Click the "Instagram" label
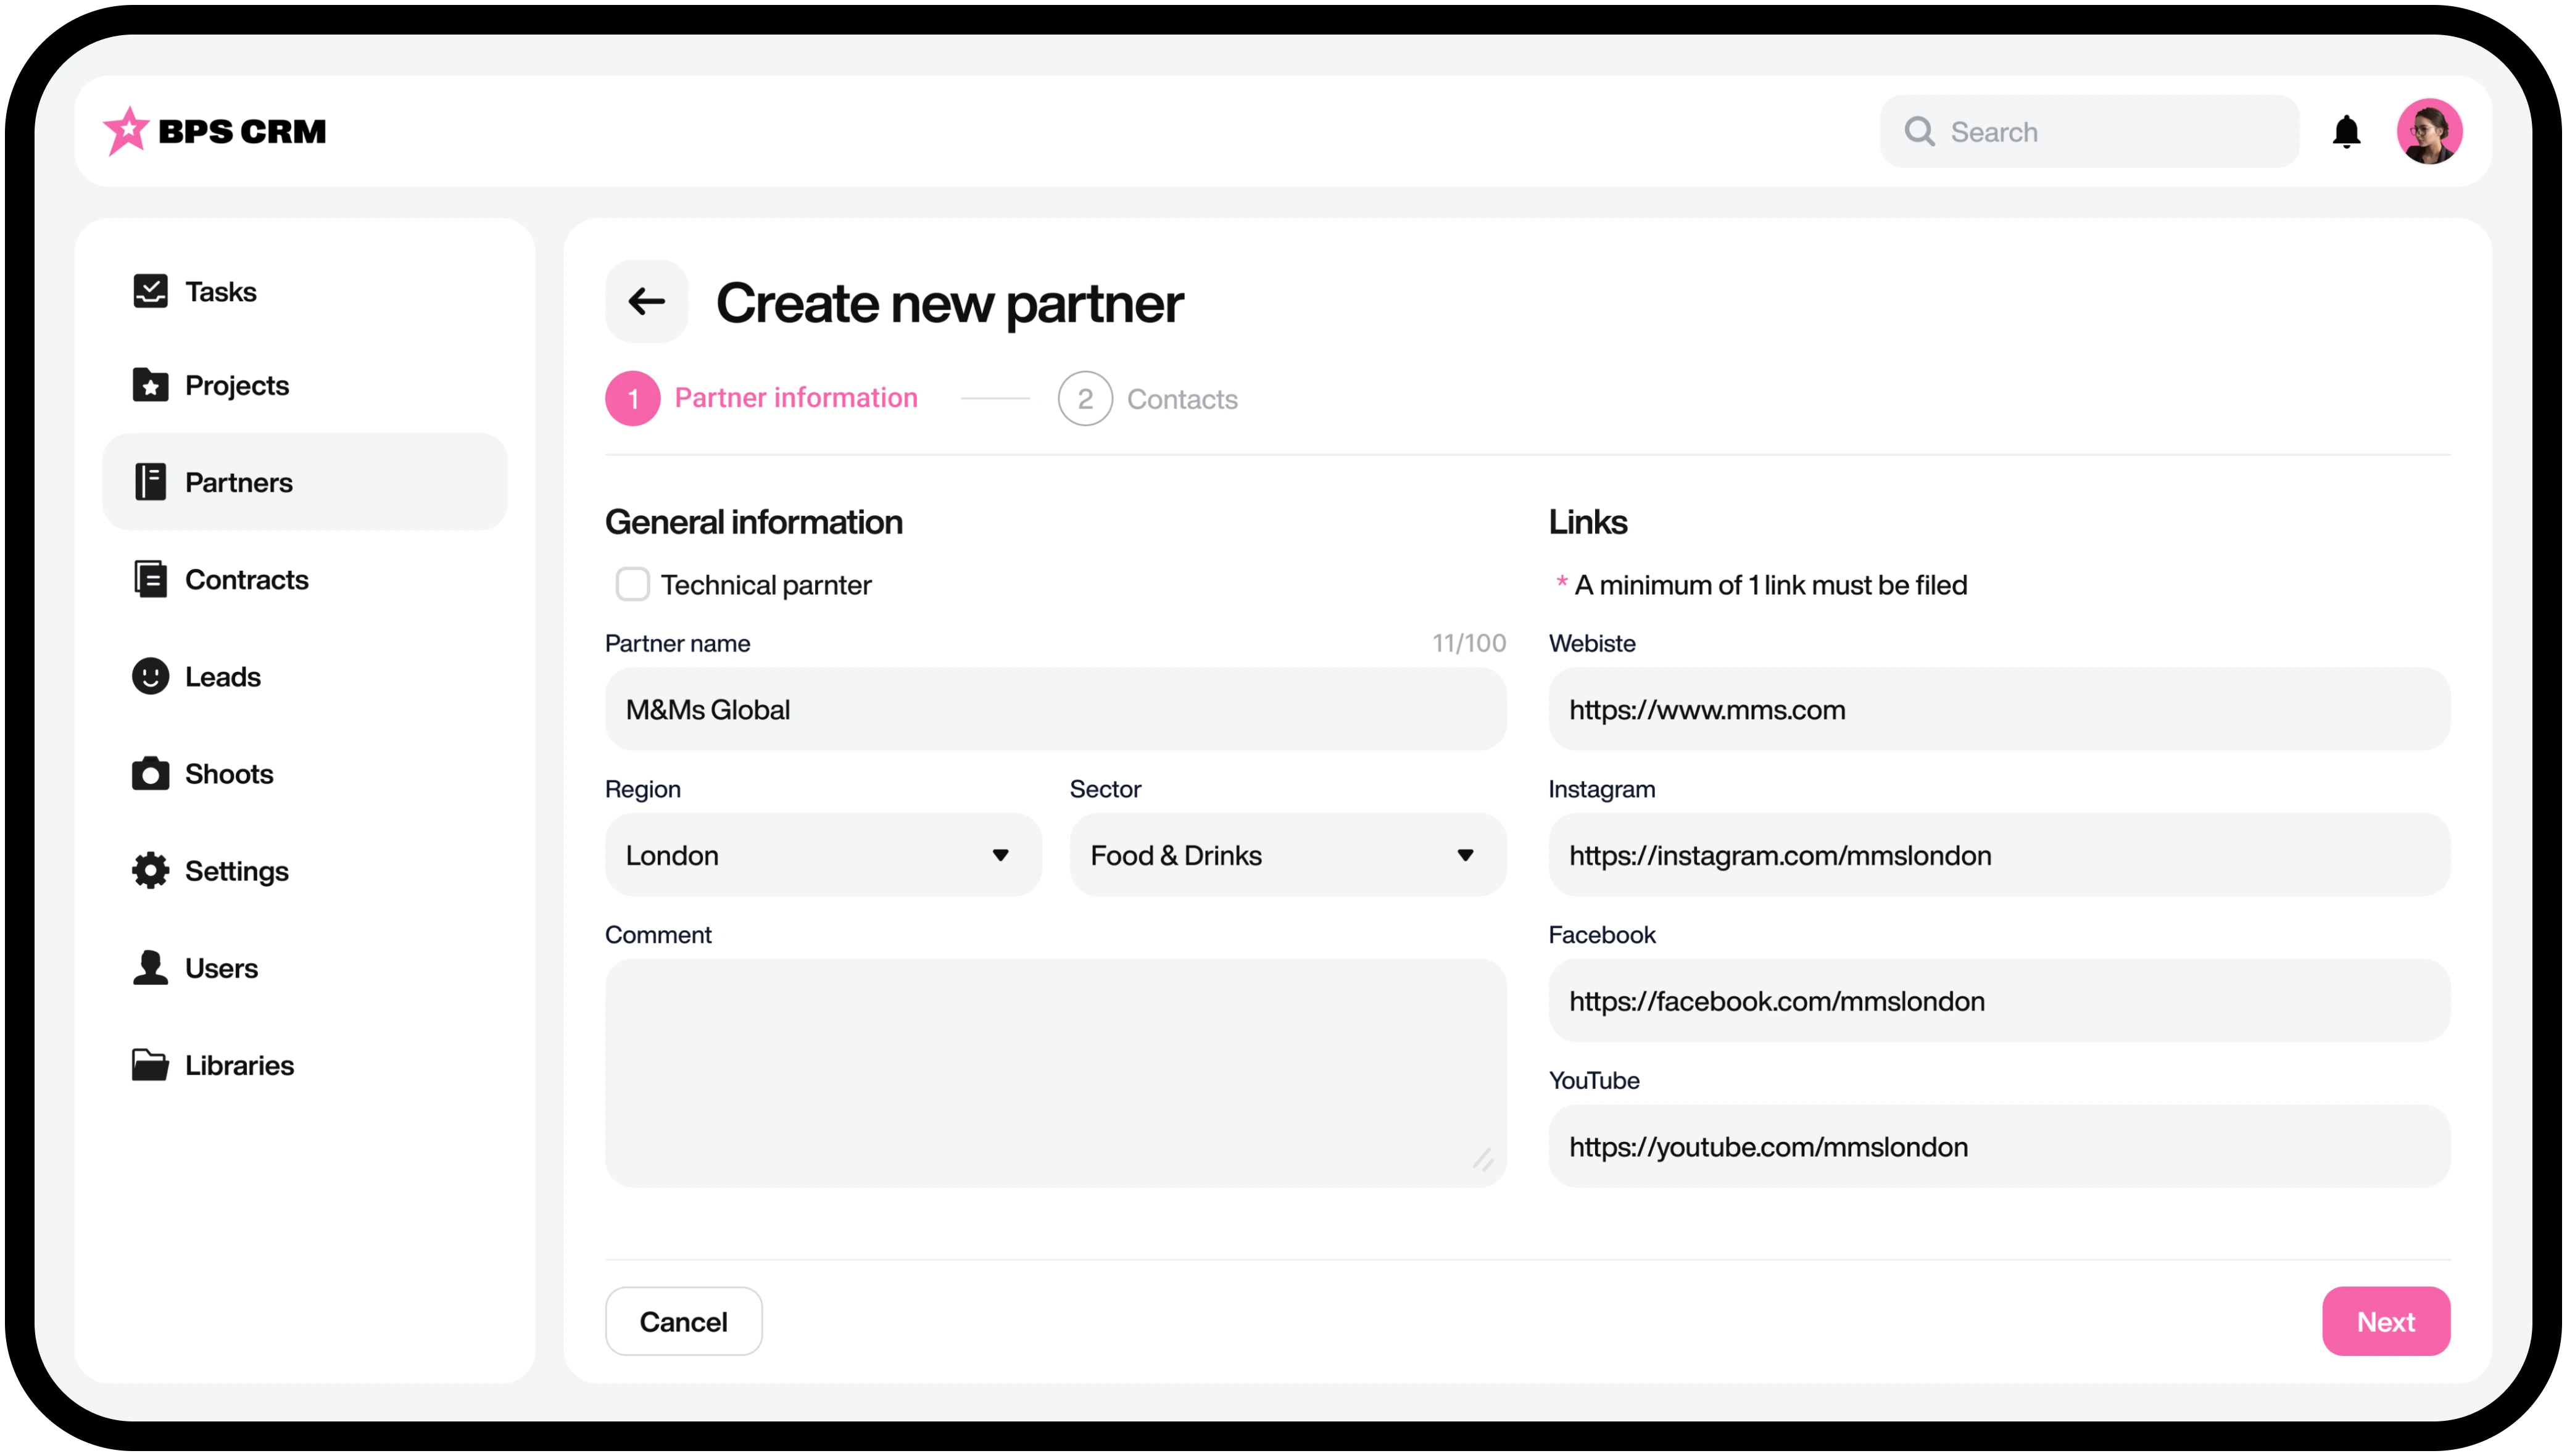2567x1456 pixels. (1601, 789)
